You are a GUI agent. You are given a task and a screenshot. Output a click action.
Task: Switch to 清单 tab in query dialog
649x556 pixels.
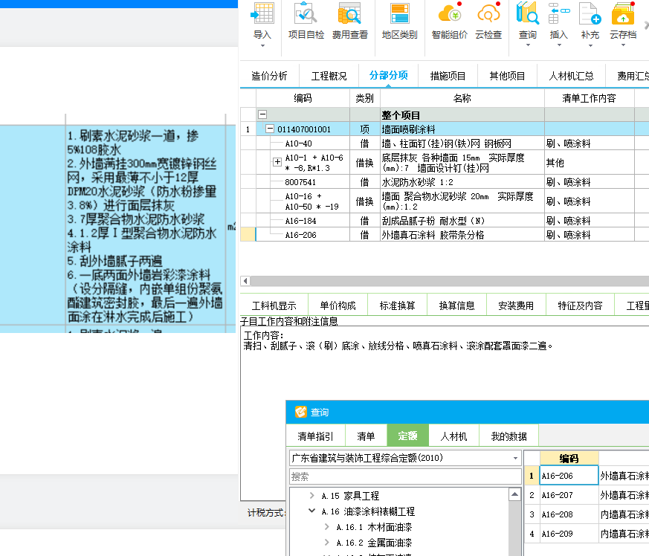366,436
